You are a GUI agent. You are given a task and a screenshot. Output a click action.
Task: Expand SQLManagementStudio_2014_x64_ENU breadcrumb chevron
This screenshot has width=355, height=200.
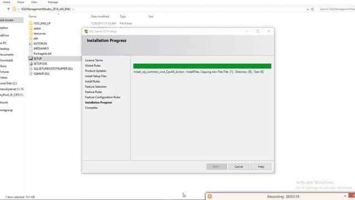[73, 9]
